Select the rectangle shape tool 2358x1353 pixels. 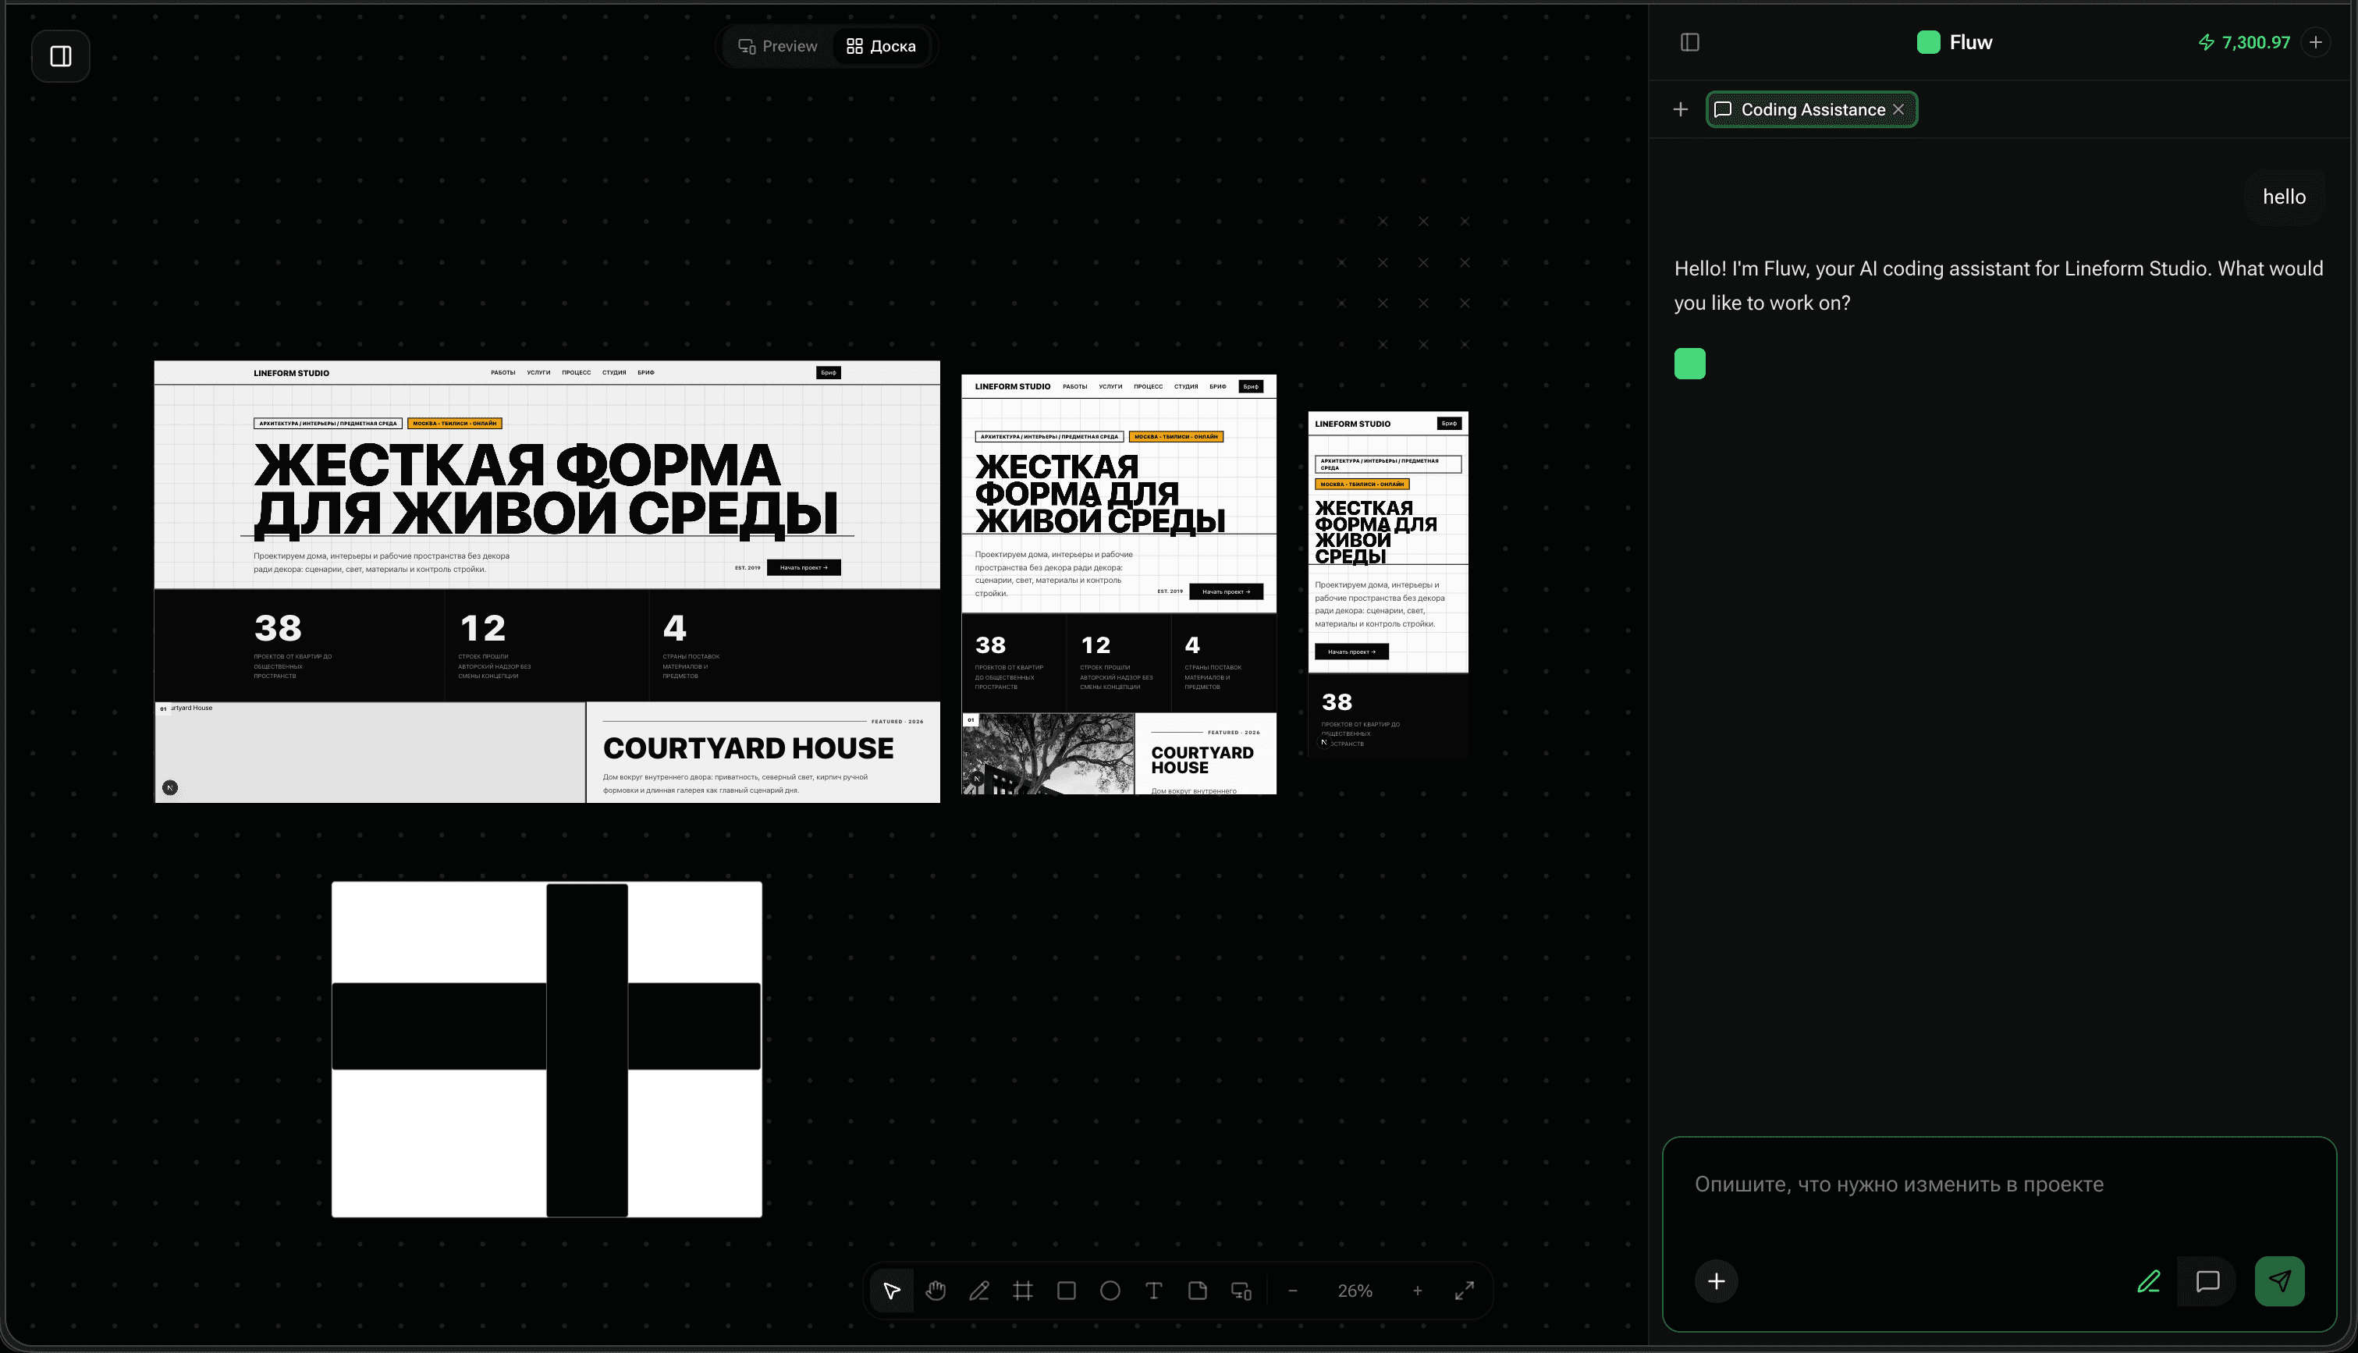click(x=1067, y=1291)
